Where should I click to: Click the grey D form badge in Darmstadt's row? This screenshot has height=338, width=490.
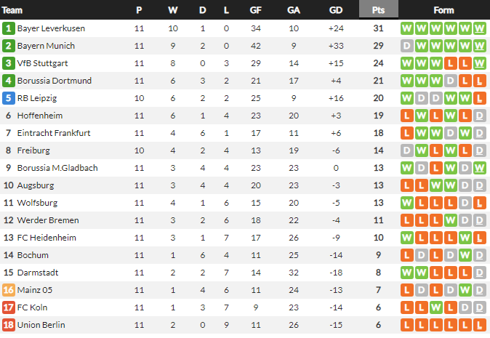coord(480,273)
